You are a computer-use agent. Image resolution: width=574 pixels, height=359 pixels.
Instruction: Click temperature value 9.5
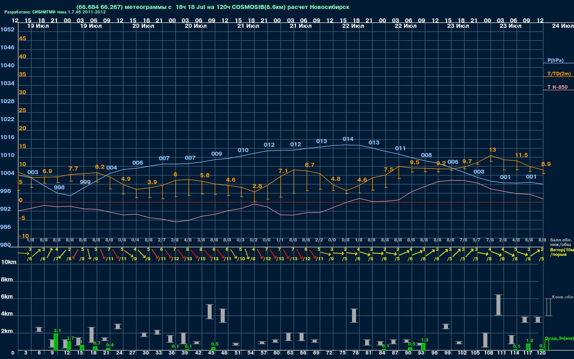[415, 162]
